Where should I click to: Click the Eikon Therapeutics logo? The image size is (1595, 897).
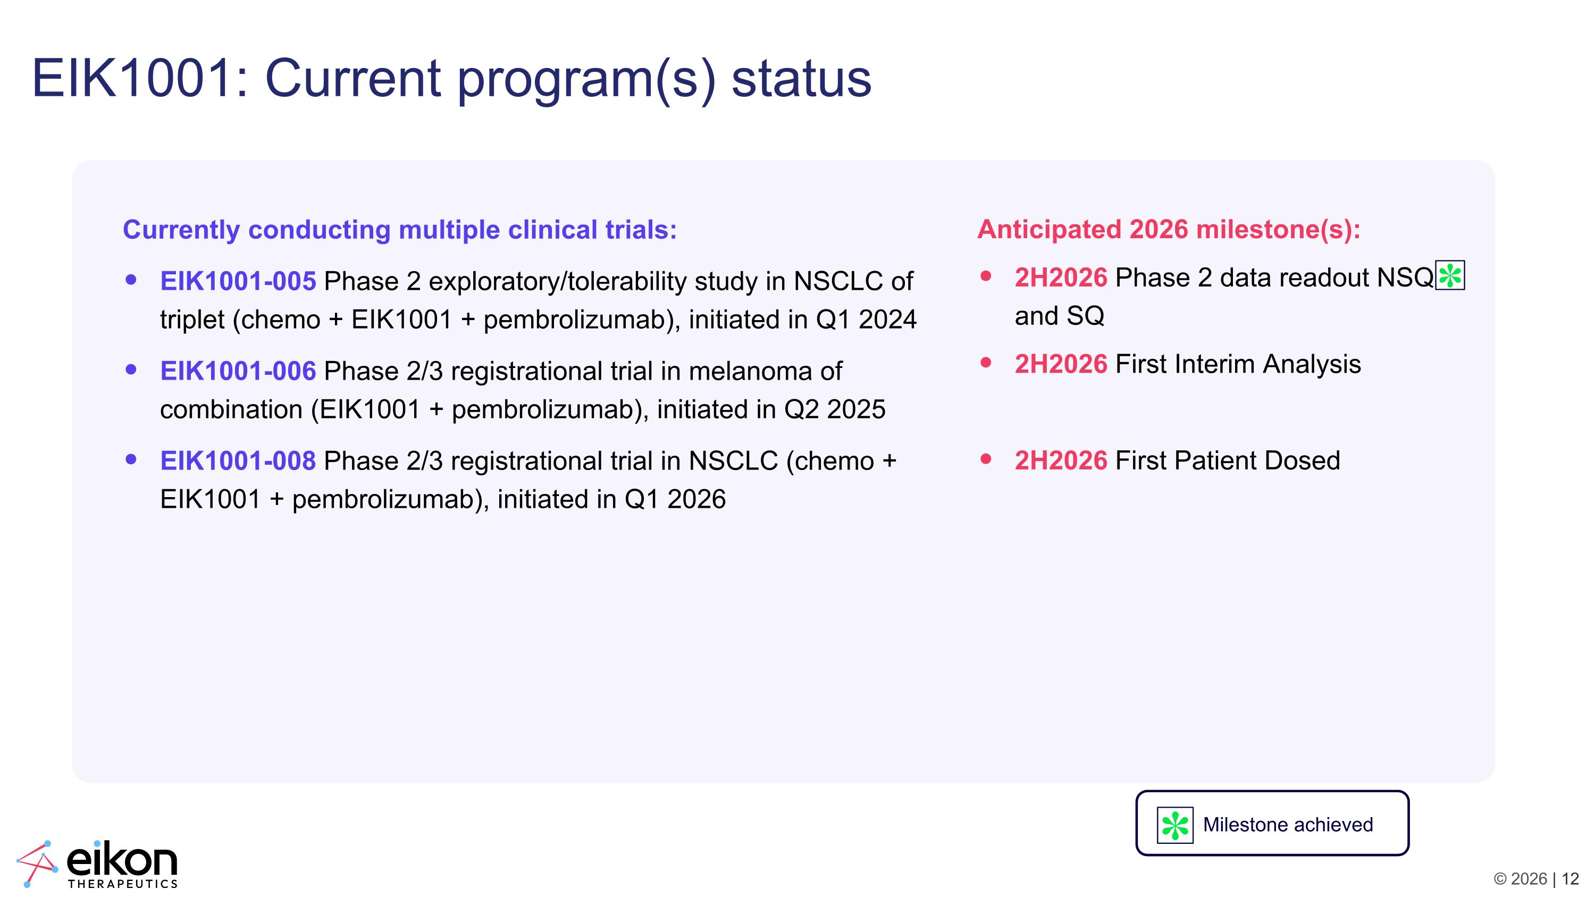pos(97,864)
